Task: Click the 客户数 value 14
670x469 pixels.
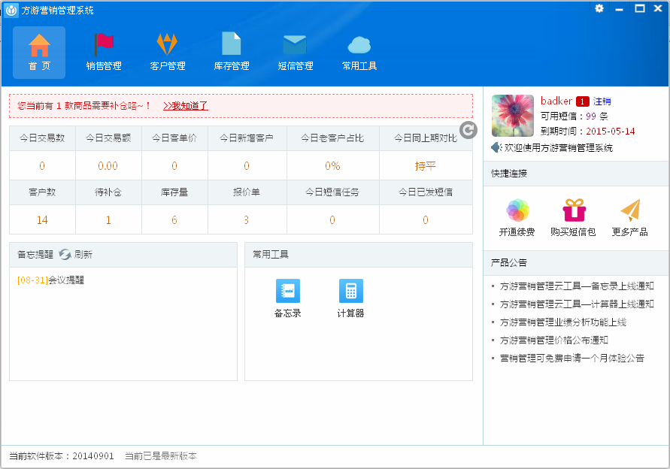Action: [x=42, y=220]
